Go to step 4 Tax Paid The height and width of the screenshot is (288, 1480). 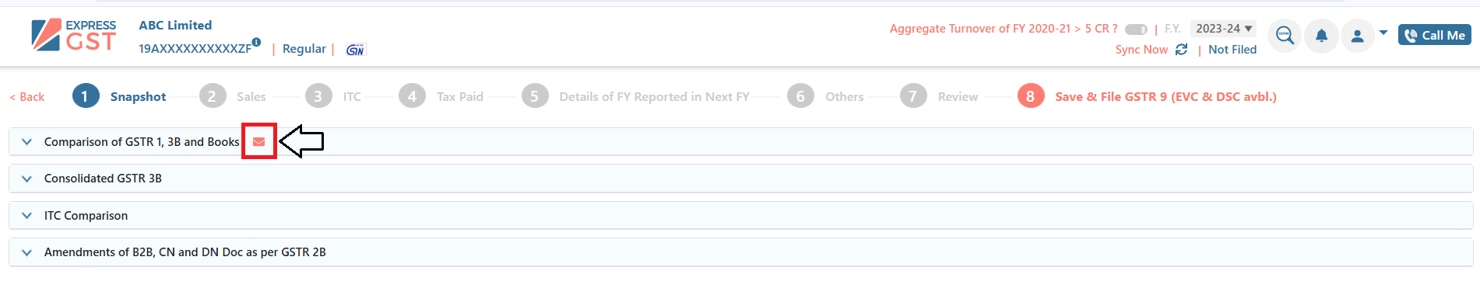click(441, 96)
